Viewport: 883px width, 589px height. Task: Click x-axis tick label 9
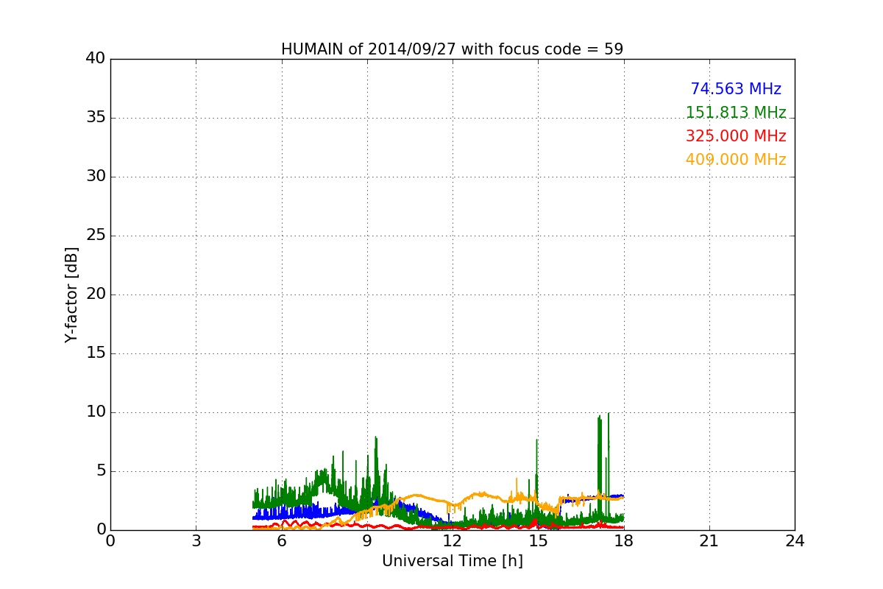coord(366,540)
